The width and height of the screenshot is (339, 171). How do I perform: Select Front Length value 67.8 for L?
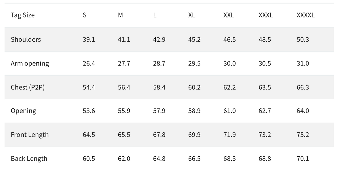pyautogui.click(x=159, y=135)
